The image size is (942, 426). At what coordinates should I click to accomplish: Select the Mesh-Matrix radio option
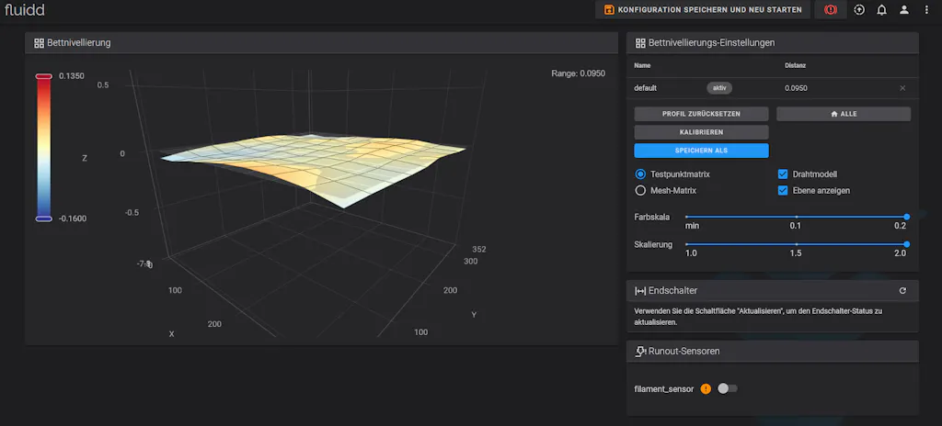(640, 191)
